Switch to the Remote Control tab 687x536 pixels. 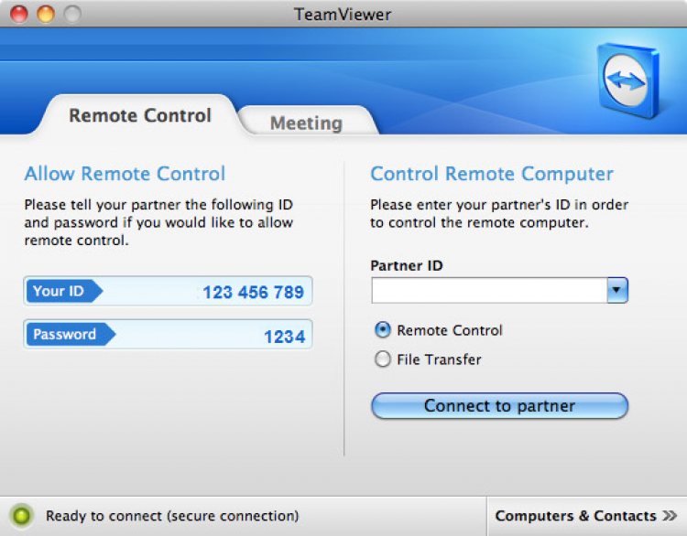(x=140, y=115)
